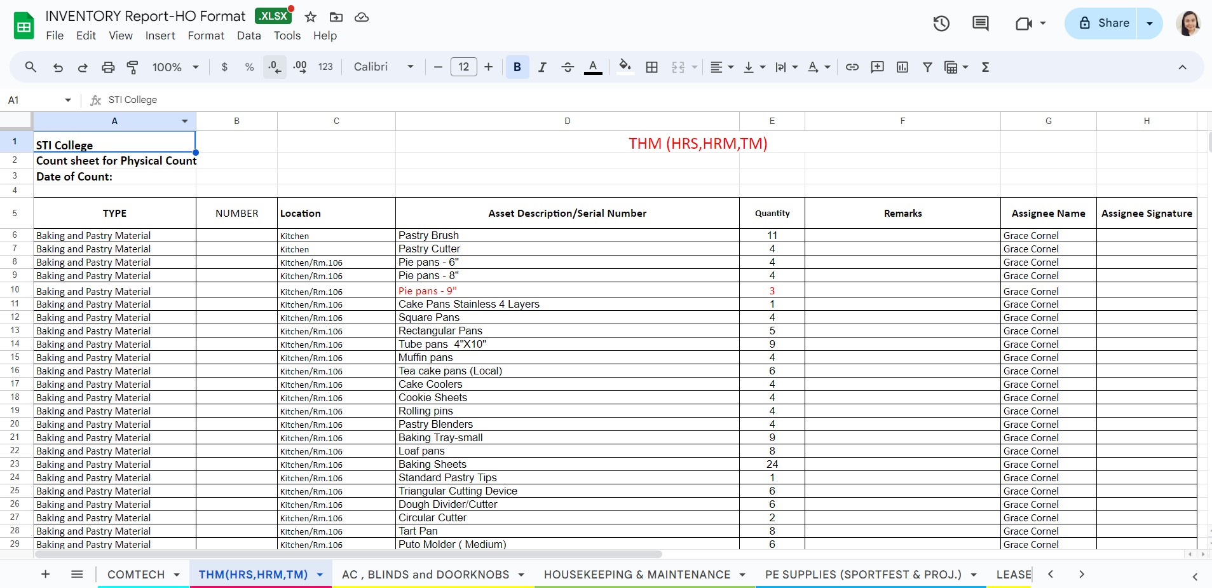Click the join-a-call camera icon
This screenshot has height=588, width=1212.
tap(1023, 24)
